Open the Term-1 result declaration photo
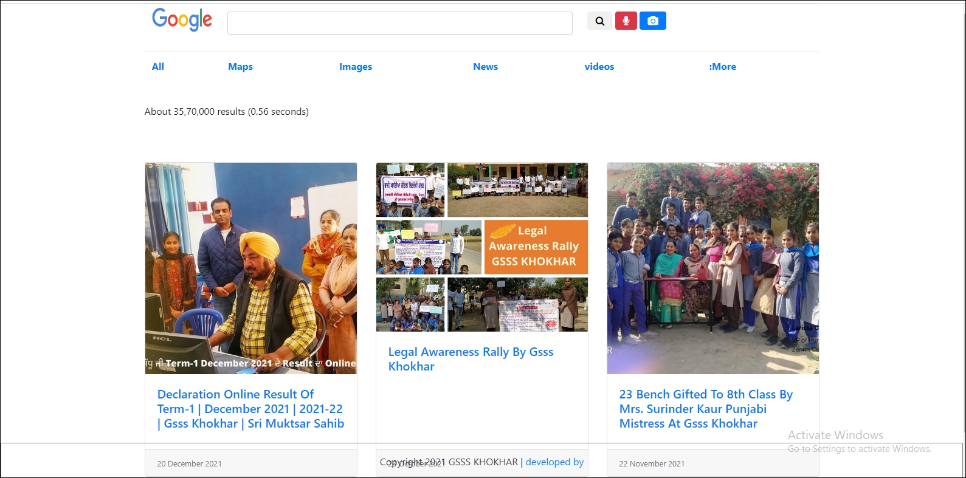Viewport: 966px width, 478px height. click(x=250, y=268)
